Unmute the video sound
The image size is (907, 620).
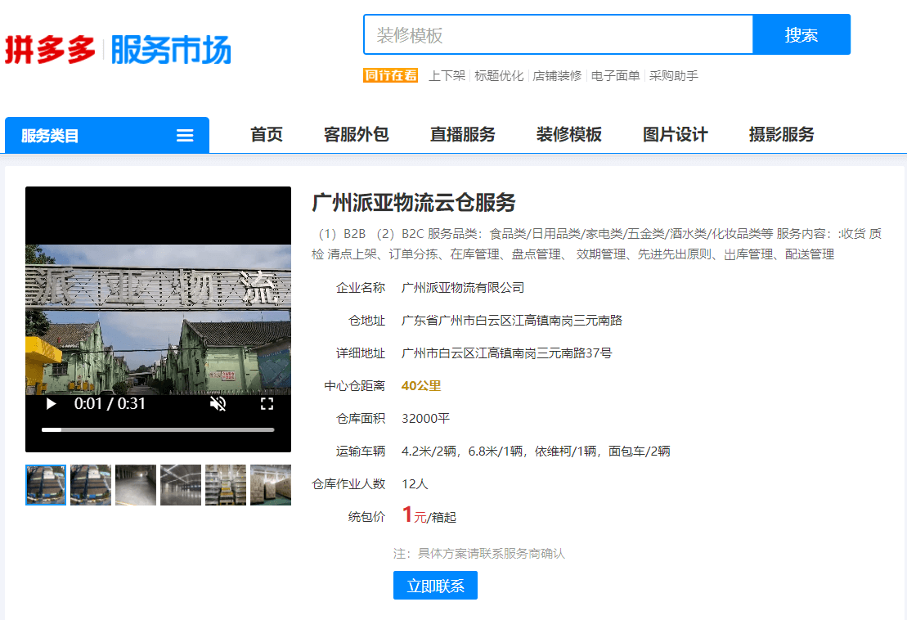pos(218,404)
